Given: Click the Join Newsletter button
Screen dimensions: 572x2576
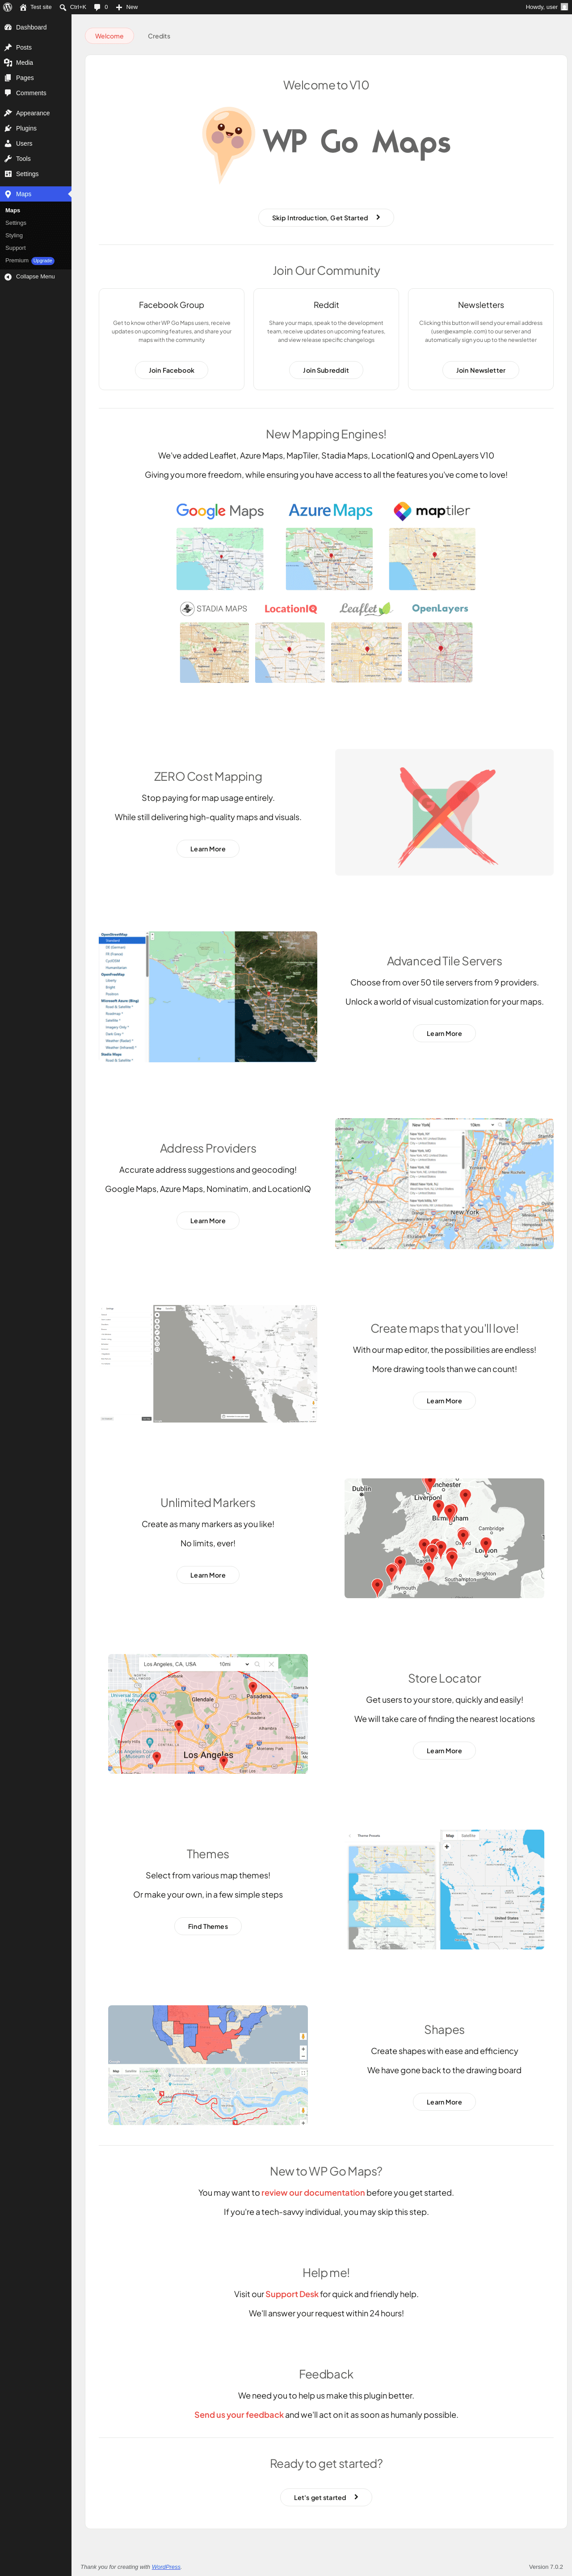Looking at the screenshot, I should coord(481,371).
